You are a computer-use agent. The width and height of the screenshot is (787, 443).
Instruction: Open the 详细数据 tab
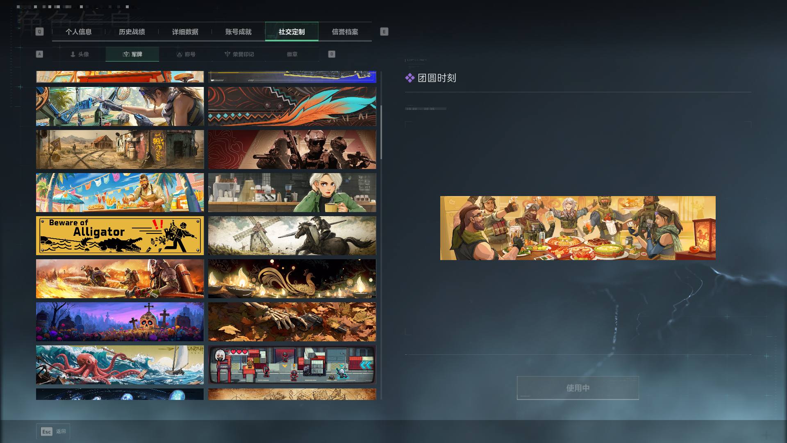point(185,32)
